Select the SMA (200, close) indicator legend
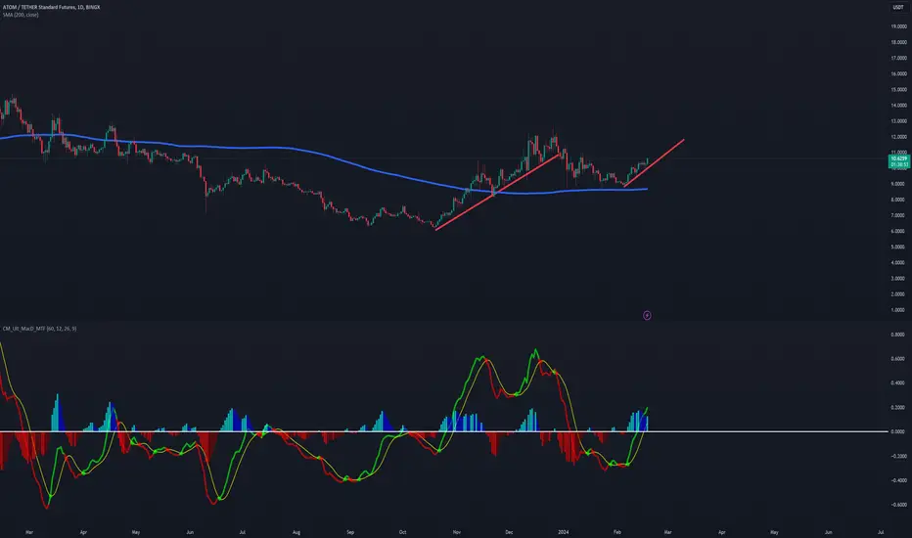 pos(21,15)
